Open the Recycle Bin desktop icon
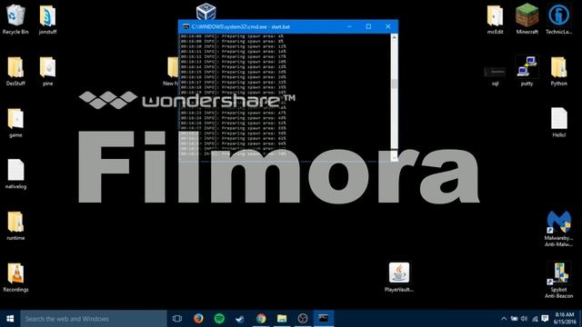This screenshot has height=327, width=582. pyautogui.click(x=15, y=19)
